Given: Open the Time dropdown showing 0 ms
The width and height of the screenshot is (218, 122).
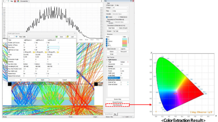Looking at the screenshot, I should (120, 11).
